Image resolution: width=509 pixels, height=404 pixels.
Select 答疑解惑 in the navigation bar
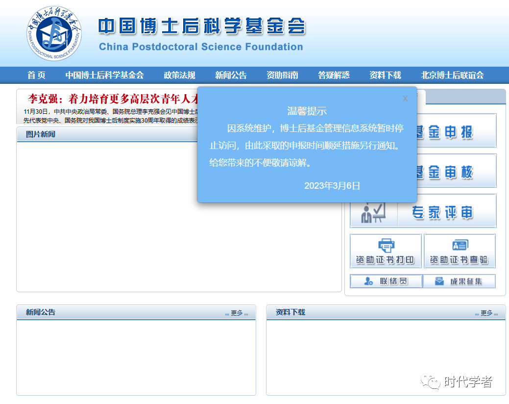tap(334, 76)
